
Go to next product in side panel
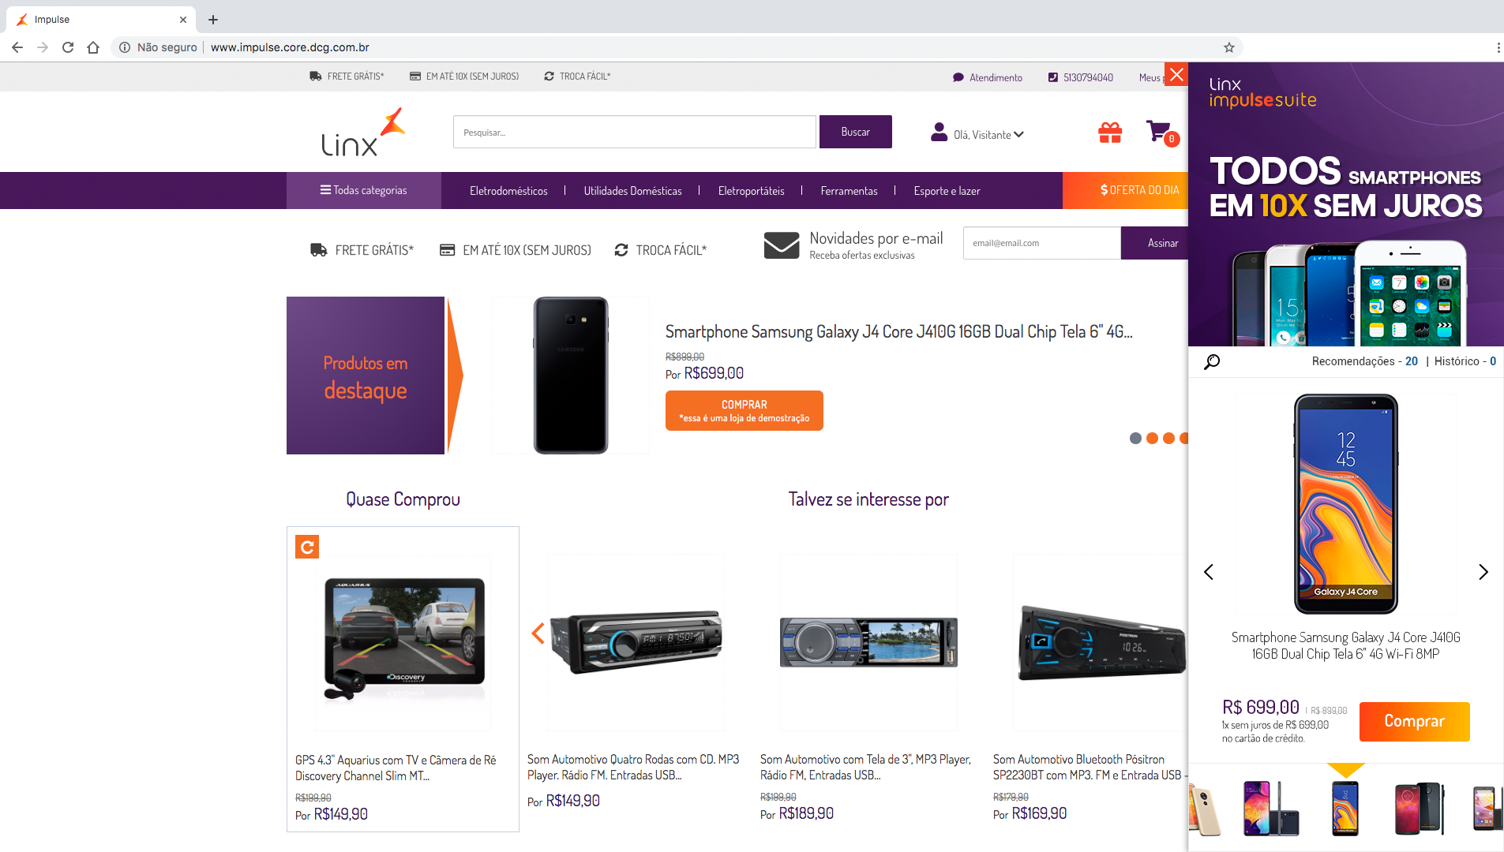pyautogui.click(x=1483, y=572)
